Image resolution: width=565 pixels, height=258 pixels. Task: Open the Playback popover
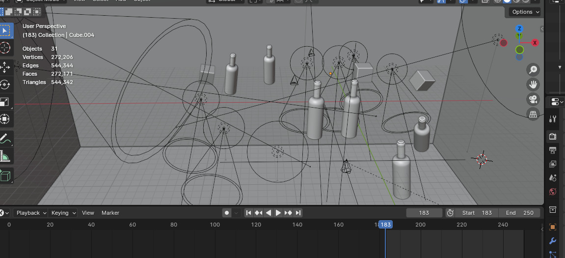(x=30, y=213)
